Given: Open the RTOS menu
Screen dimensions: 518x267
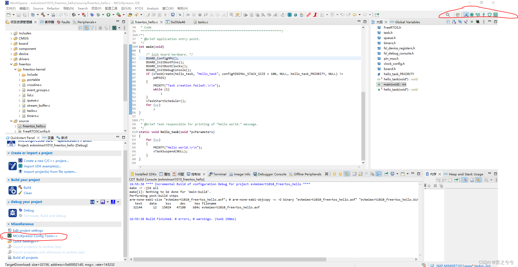Looking at the screenshot, I should pos(139,9).
